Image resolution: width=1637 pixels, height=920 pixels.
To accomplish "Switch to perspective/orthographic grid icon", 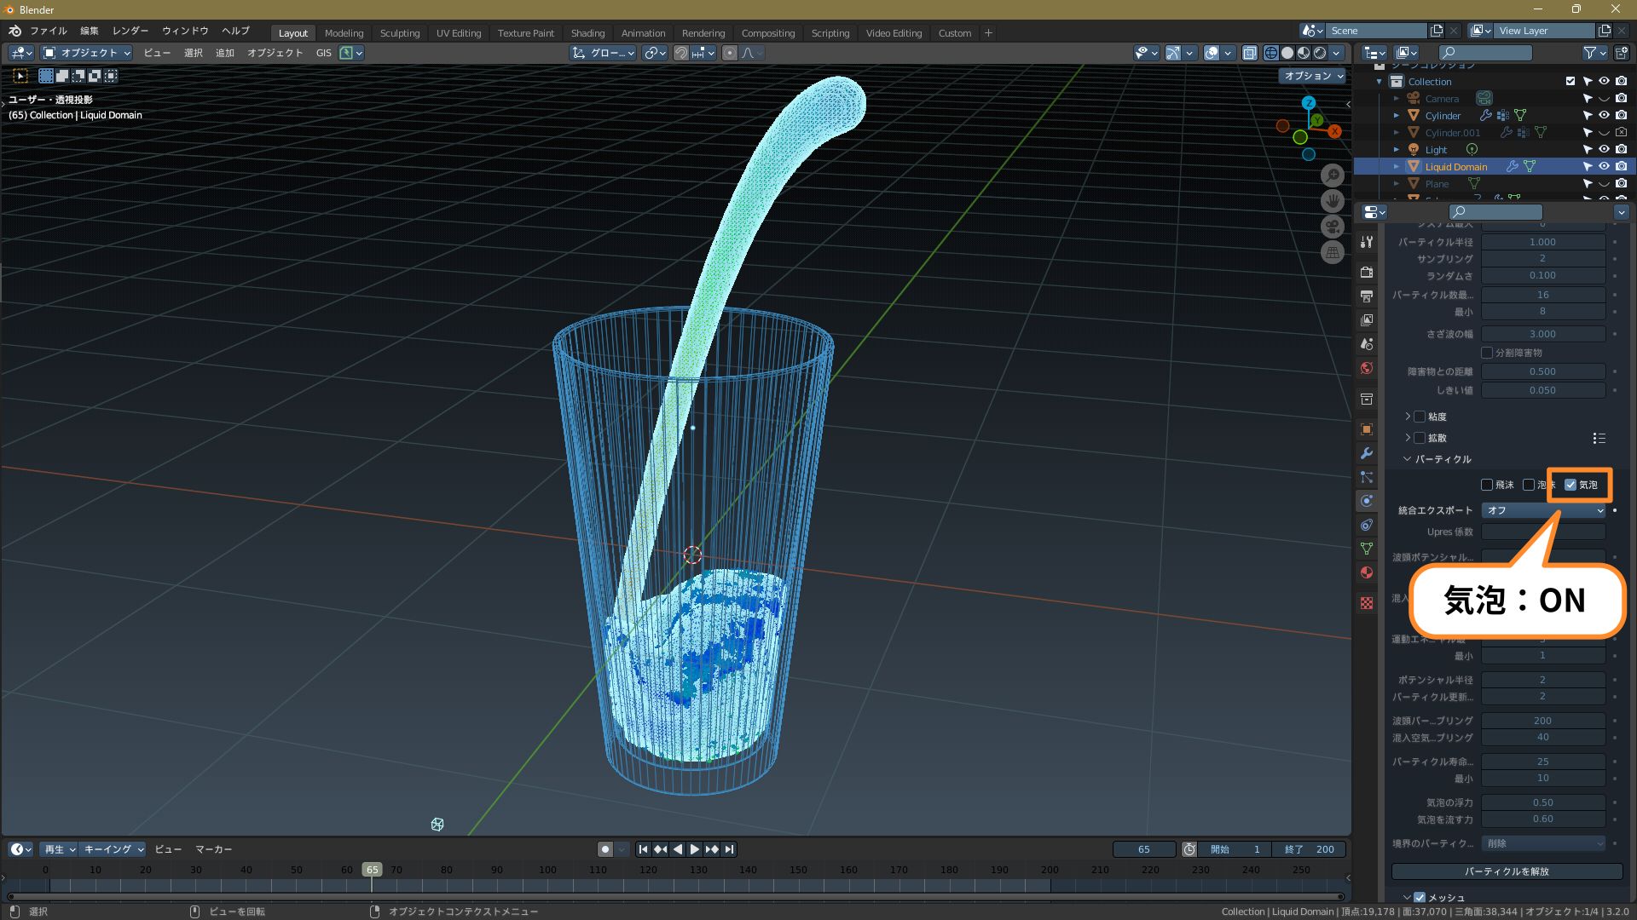I will tap(1333, 253).
